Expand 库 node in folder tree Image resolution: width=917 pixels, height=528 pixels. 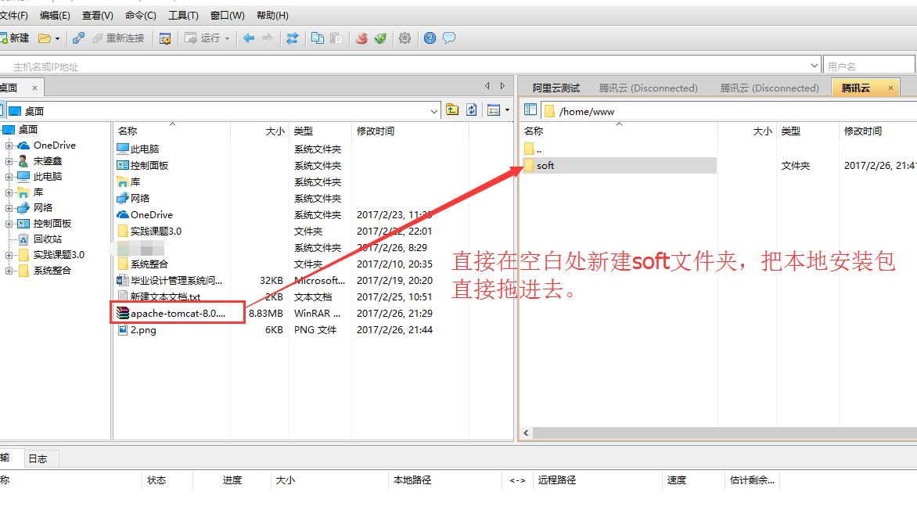[x=9, y=192]
